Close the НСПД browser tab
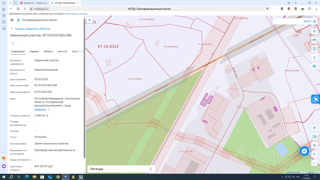The height and width of the screenshot is (180, 320). tap(78, 3)
